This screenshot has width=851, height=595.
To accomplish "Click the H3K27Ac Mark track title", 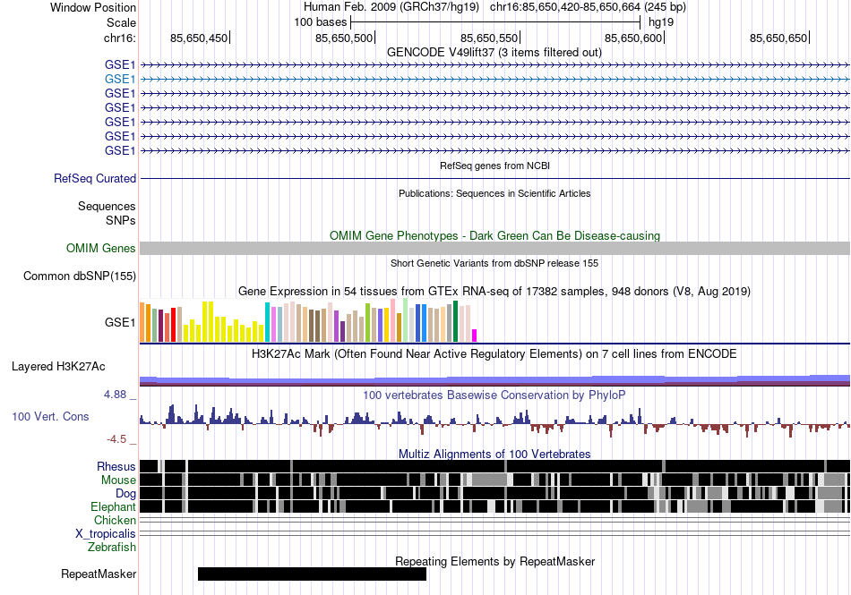I will pyautogui.click(x=494, y=354).
